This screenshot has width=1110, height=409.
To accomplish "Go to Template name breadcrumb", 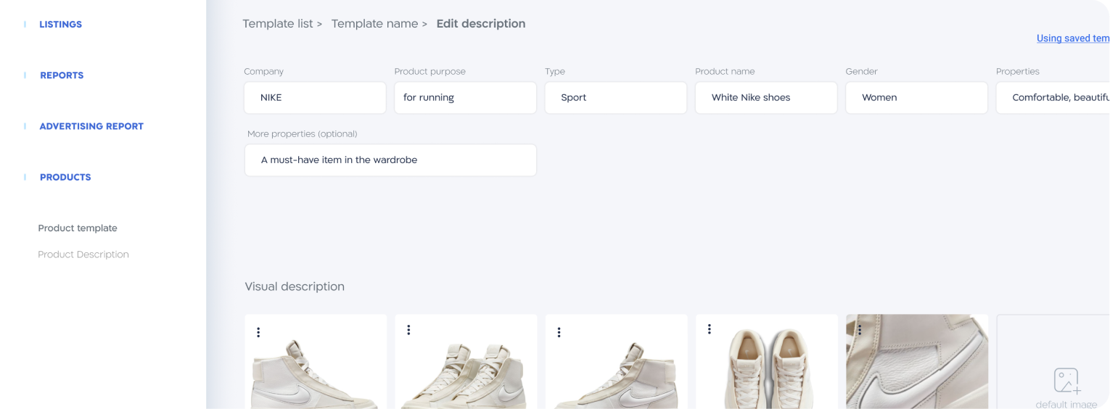I will coord(374,24).
